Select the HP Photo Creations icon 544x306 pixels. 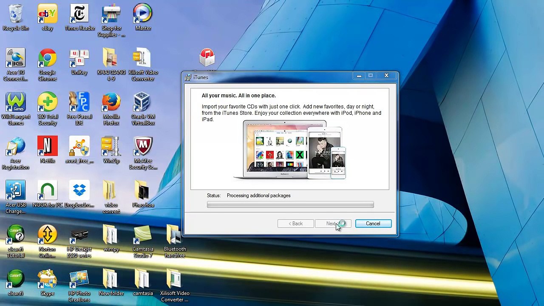pyautogui.click(x=79, y=286)
